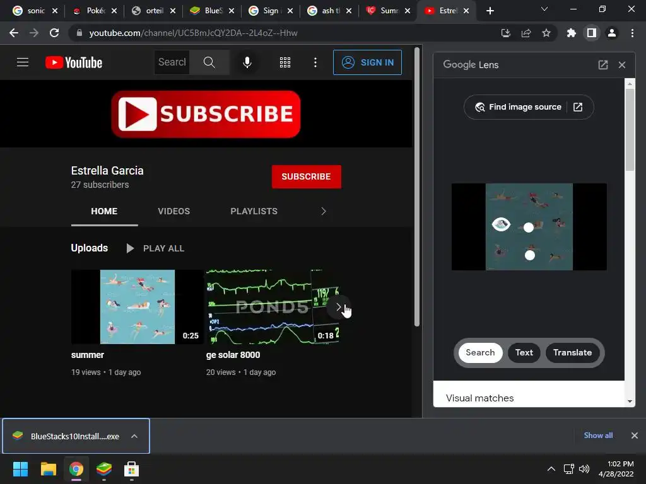The height and width of the screenshot is (484, 646).
Task: Advance uploads carousel with next arrow
Action: point(338,307)
